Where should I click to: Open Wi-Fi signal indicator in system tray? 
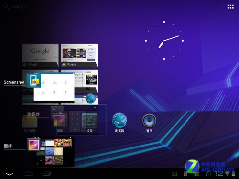click(228, 173)
